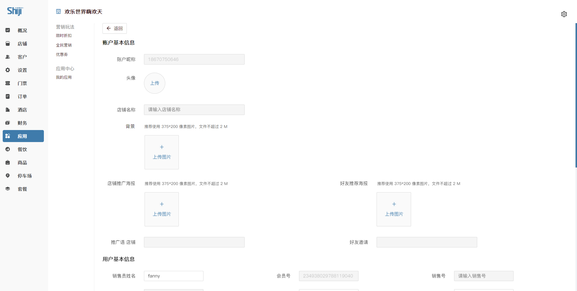Click the 好友邀请 input field
577x291 pixels.
tap(427, 242)
